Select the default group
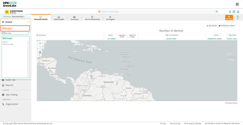 (5, 42)
